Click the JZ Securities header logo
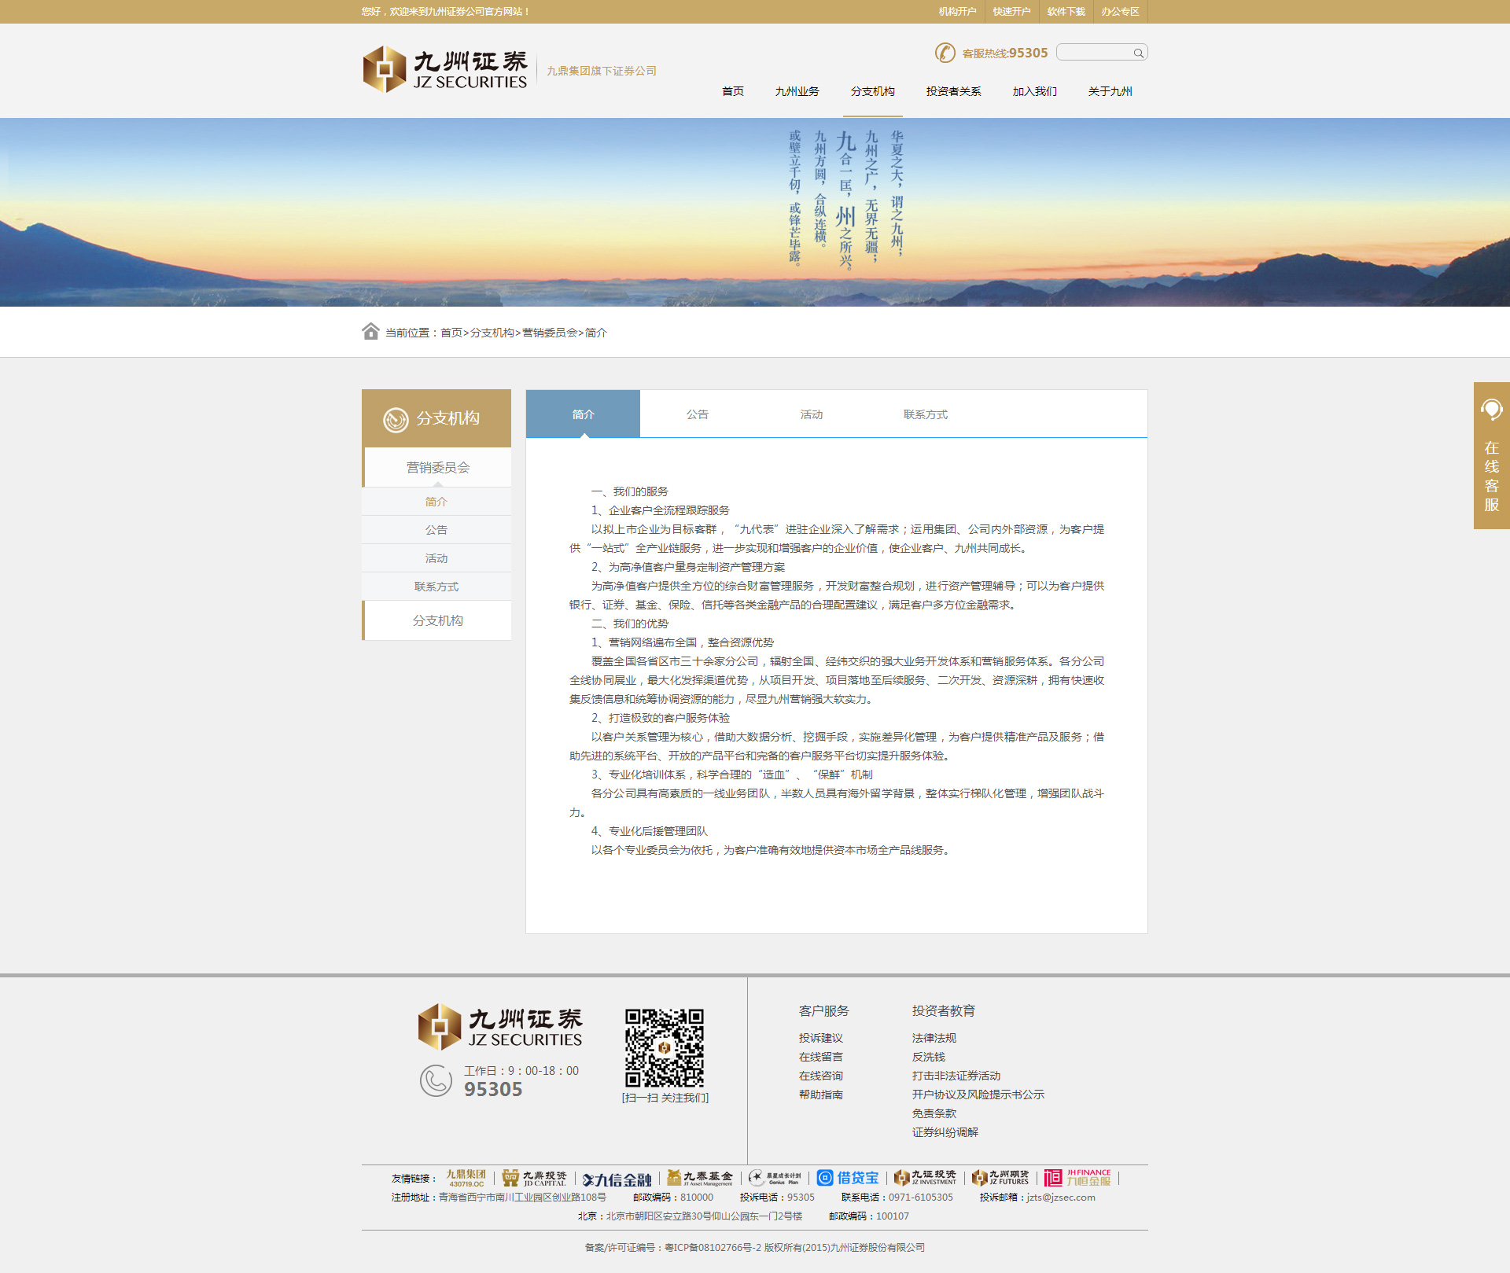Image resolution: width=1510 pixels, height=1273 pixels. coord(445,70)
